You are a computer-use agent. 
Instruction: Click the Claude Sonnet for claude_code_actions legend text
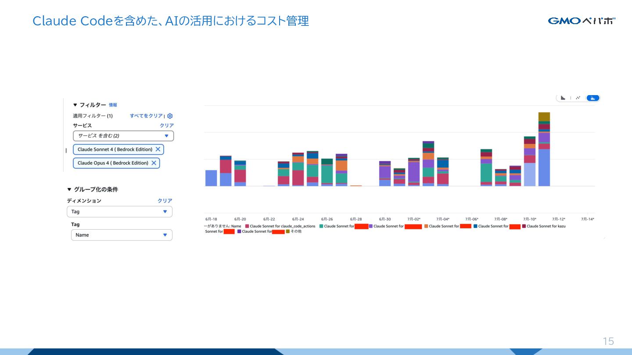click(283, 226)
